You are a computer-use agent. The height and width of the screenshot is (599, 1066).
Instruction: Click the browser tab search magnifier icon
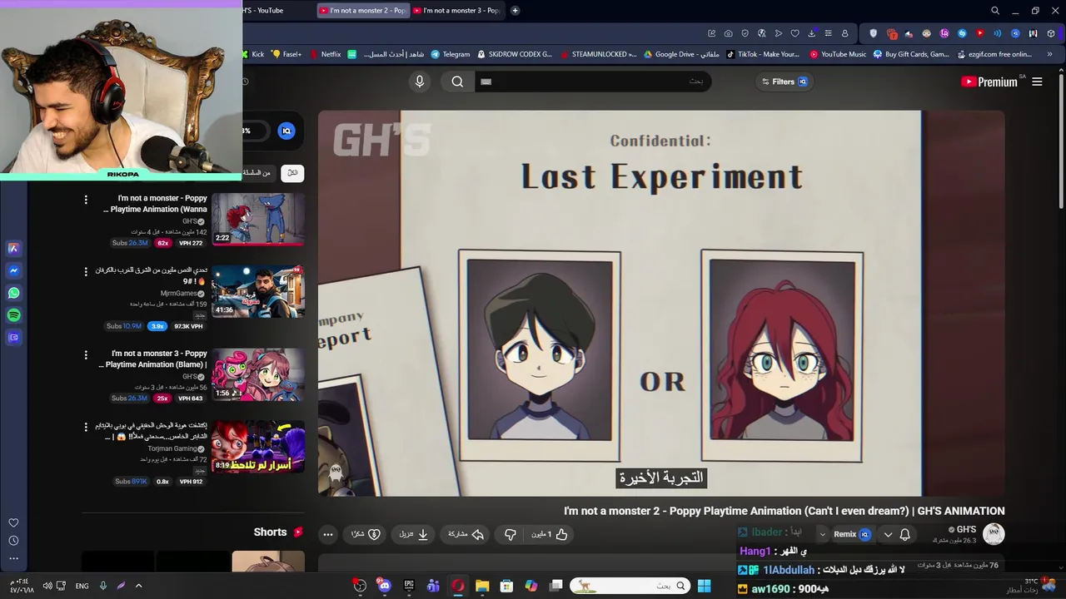[995, 10]
